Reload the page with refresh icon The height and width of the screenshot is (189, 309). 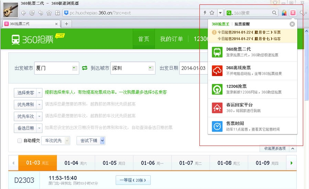point(32,13)
